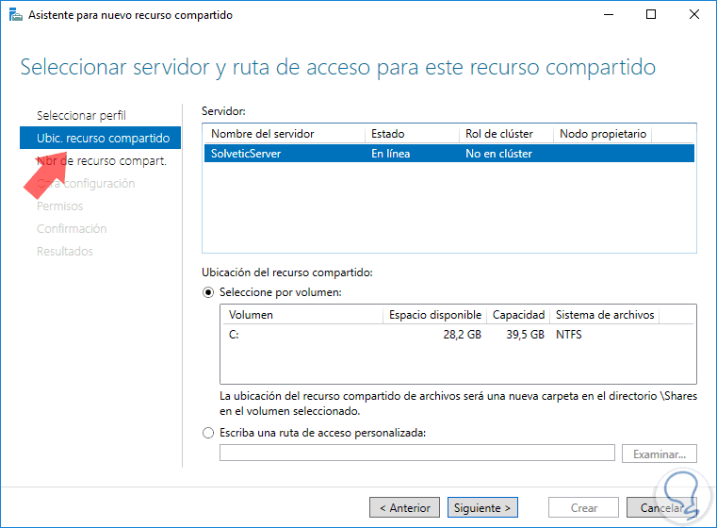Click the 'En línea' status cell
This screenshot has height=528, width=717.
[390, 154]
